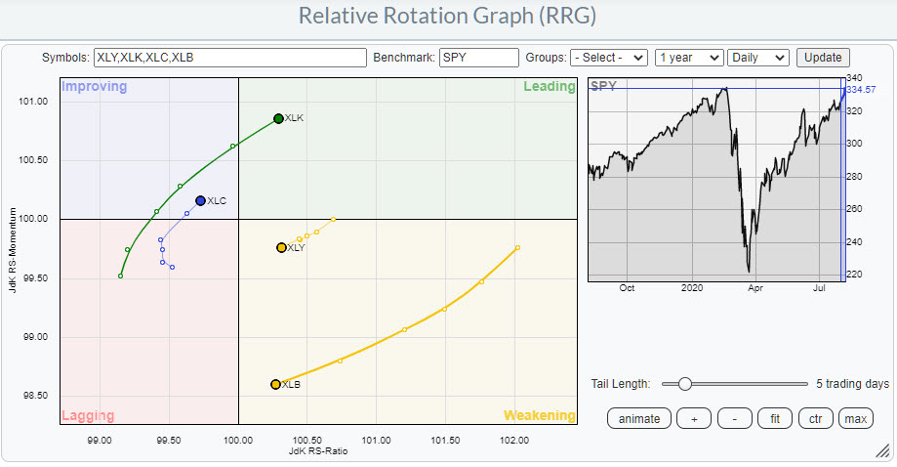
Task: Click the zoom in plus button
Action: pyautogui.click(x=694, y=419)
